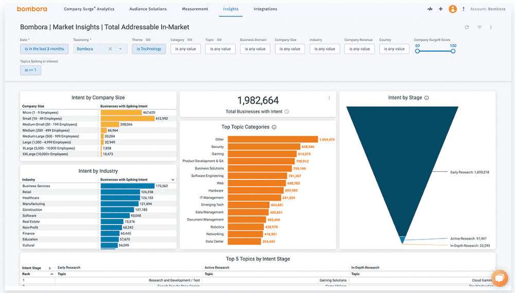Image resolution: width=515 pixels, height=293 pixels.
Task: Refresh the dashboard with reload icon
Action: (x=467, y=27)
